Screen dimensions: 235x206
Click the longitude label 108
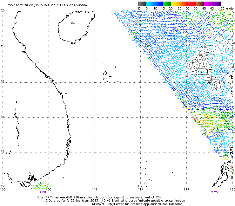click(49, 190)
